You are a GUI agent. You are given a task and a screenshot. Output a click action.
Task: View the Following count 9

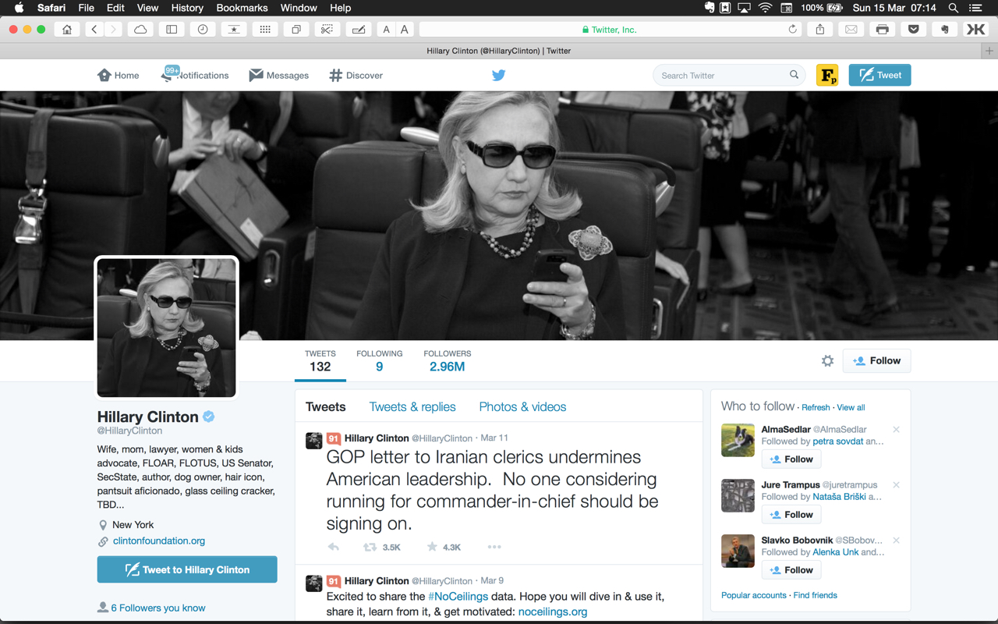[x=380, y=361]
